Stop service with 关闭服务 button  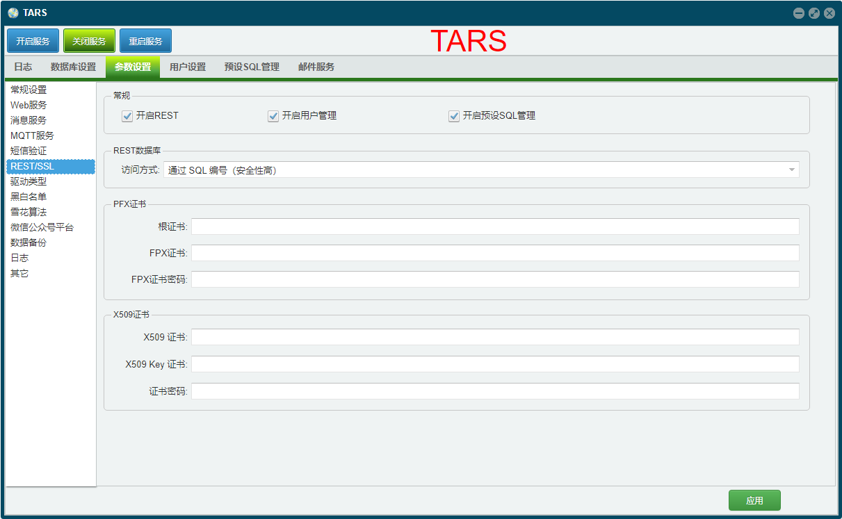click(x=89, y=41)
